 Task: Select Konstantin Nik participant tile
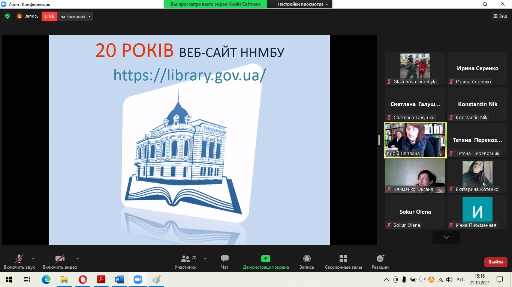[478, 104]
